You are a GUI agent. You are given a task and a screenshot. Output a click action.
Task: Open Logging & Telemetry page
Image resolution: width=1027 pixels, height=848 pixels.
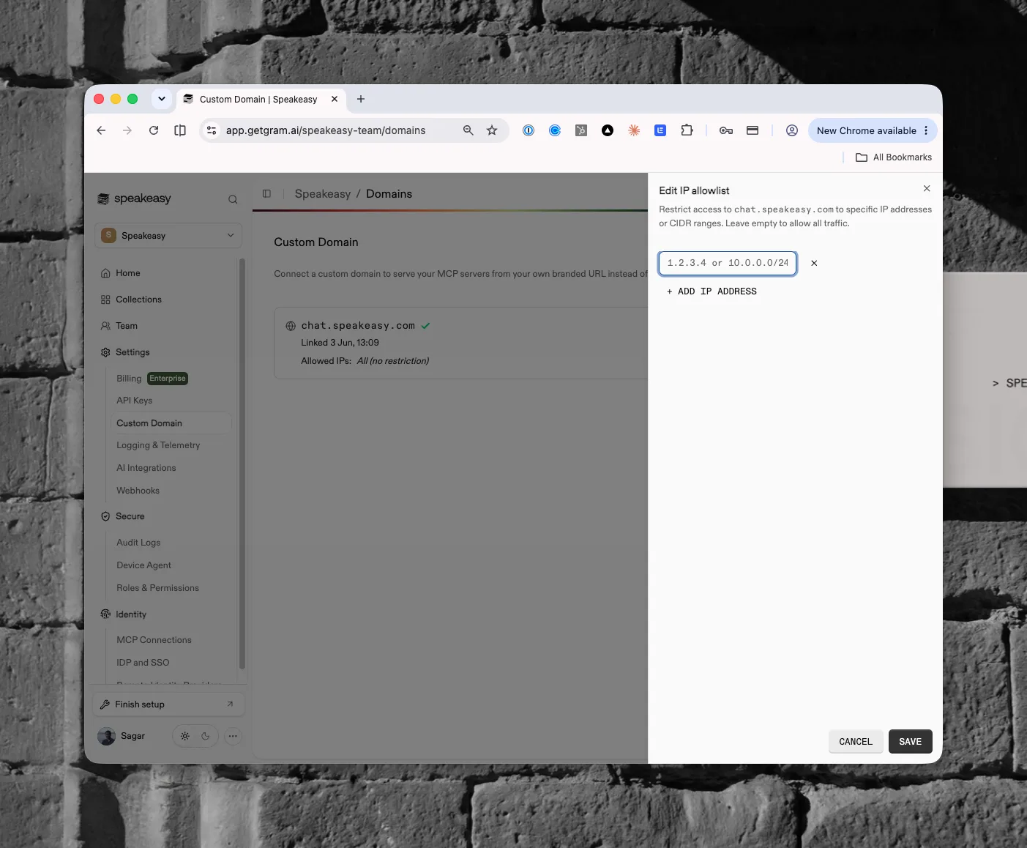pos(158,445)
